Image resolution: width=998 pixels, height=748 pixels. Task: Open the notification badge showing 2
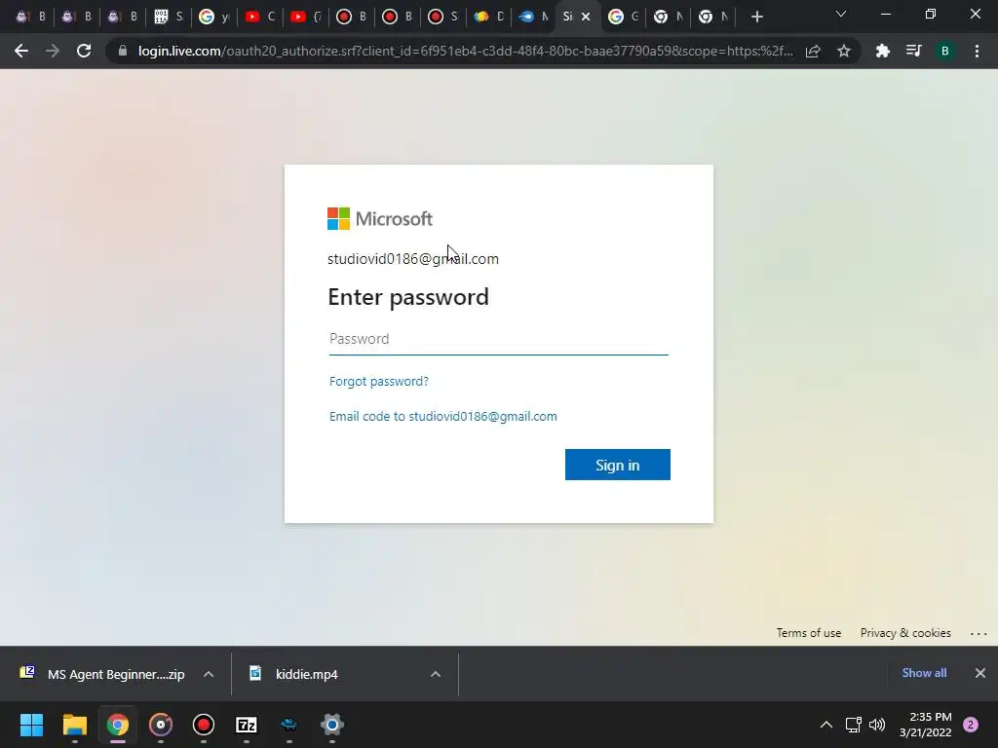971,725
